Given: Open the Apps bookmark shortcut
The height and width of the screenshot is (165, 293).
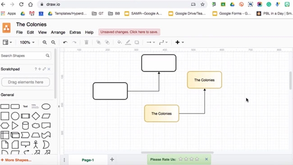Looking at the screenshot, I should (9, 14).
